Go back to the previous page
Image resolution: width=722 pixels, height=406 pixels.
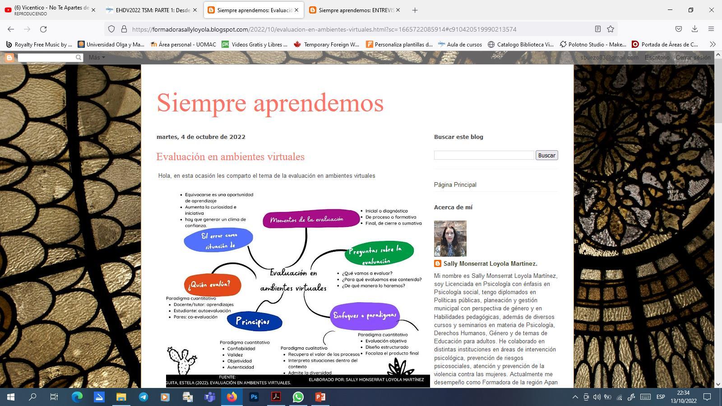11,29
